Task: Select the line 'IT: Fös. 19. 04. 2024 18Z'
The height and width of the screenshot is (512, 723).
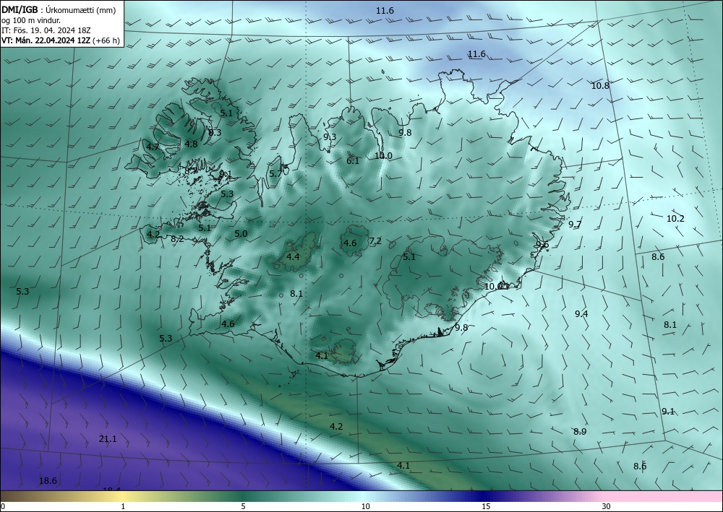Action: (46, 30)
